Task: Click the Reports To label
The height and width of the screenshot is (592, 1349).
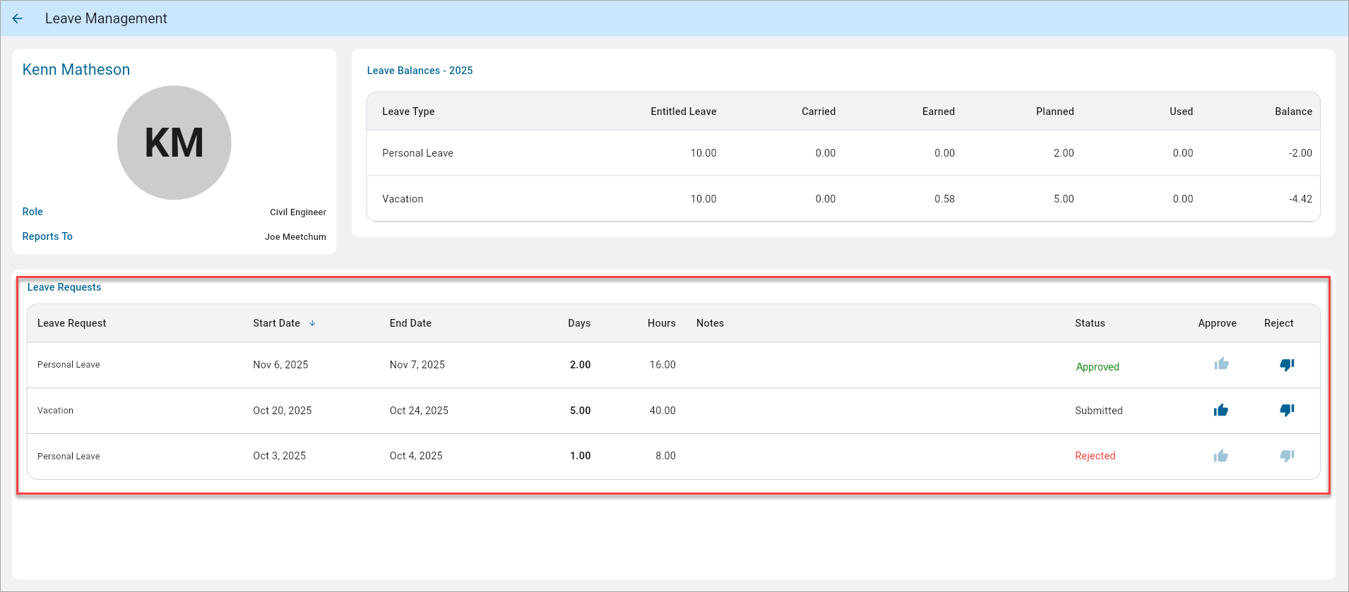Action: (x=47, y=236)
